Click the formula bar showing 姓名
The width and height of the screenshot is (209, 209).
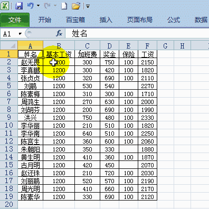(137, 33)
